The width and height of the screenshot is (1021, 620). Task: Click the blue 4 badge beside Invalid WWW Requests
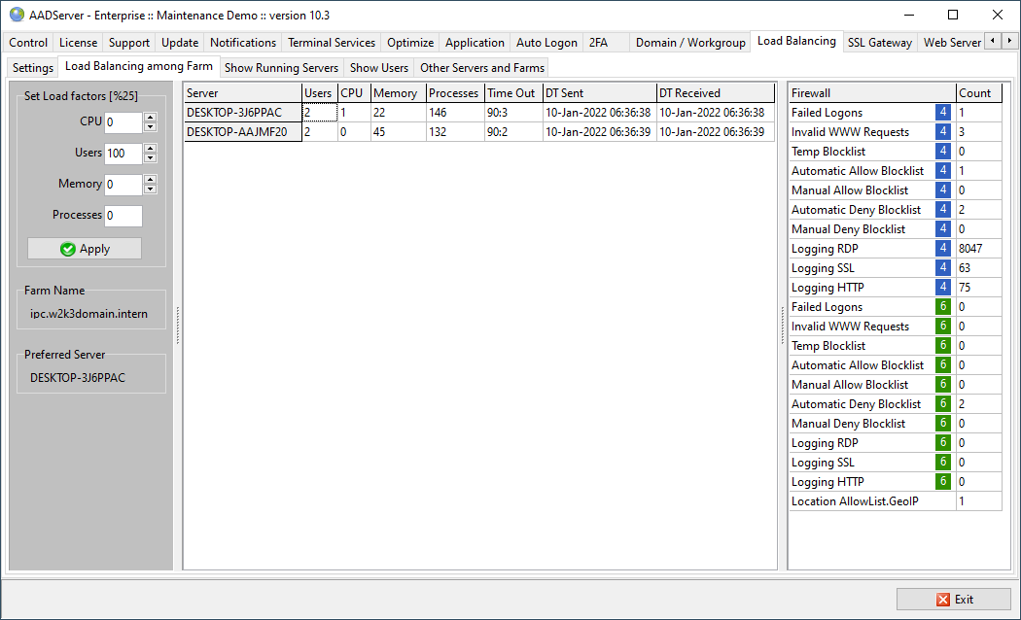(x=942, y=132)
